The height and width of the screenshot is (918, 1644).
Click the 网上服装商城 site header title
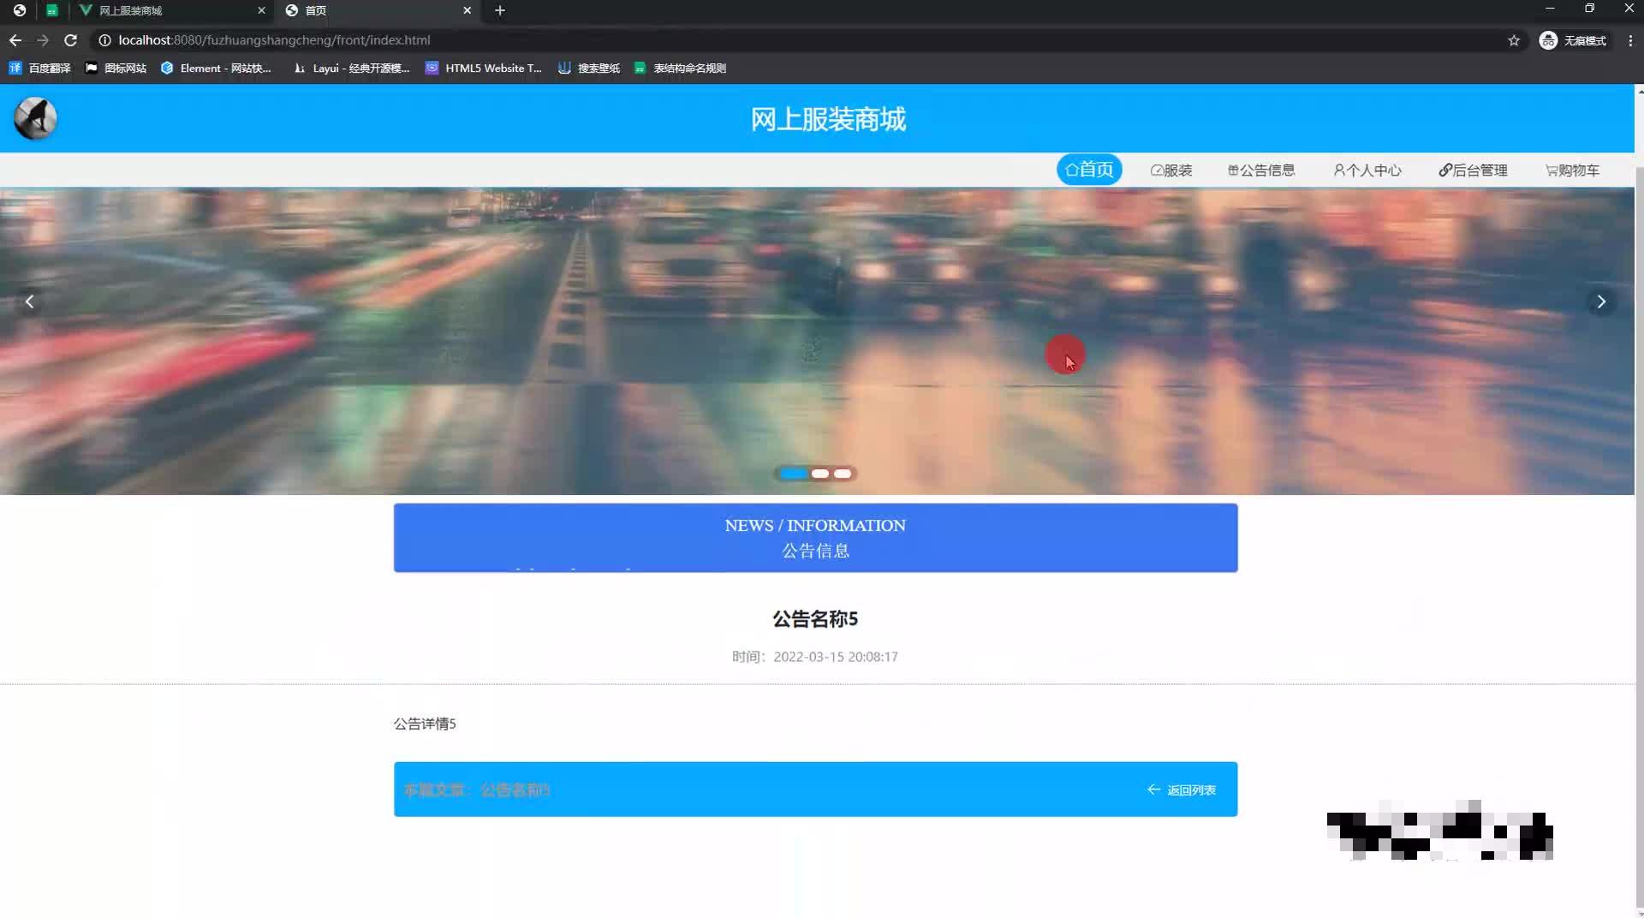(828, 119)
